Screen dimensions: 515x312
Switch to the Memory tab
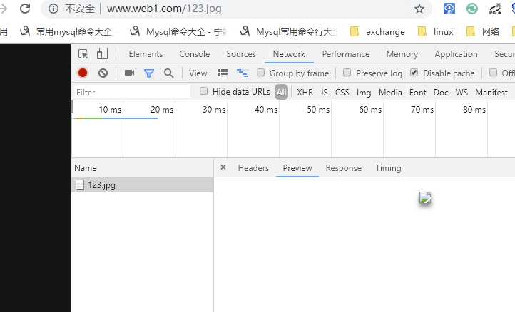click(x=402, y=54)
